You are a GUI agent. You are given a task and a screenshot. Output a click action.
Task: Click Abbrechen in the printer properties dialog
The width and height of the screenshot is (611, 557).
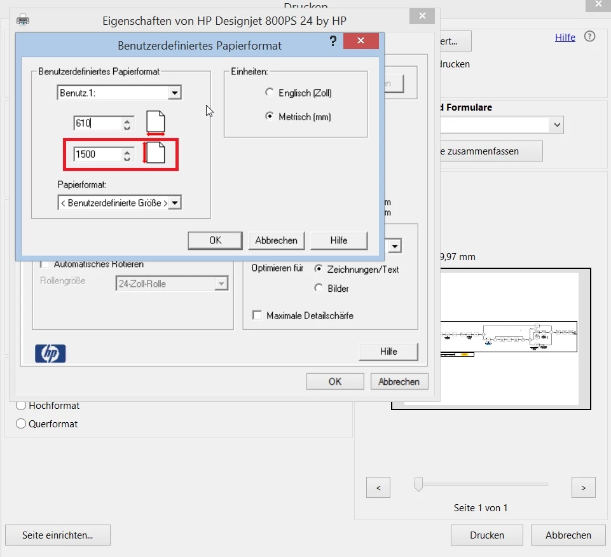399,382
